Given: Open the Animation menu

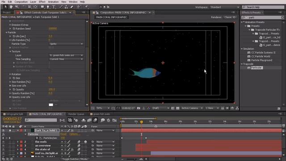Looking at the screenshot, I should click(x=53, y=2).
